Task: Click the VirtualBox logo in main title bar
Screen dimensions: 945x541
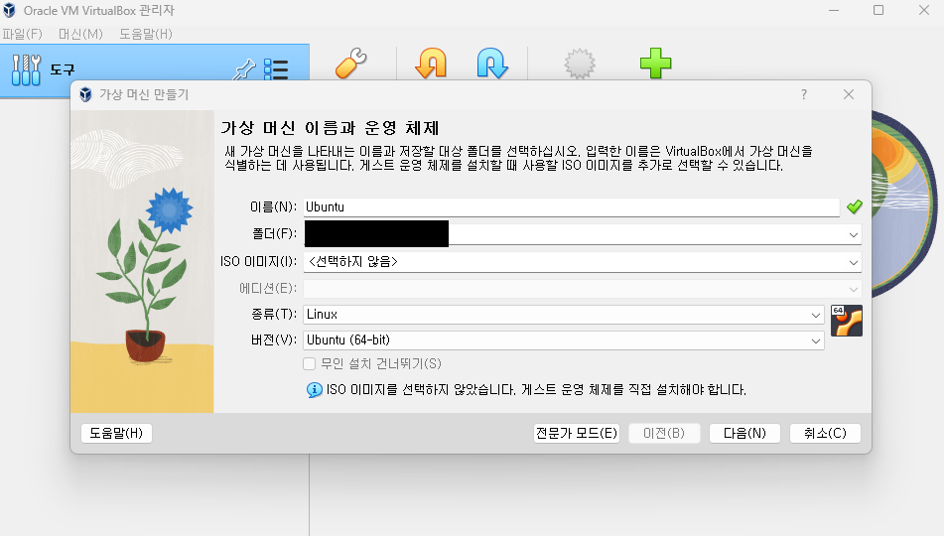Action: [9, 10]
